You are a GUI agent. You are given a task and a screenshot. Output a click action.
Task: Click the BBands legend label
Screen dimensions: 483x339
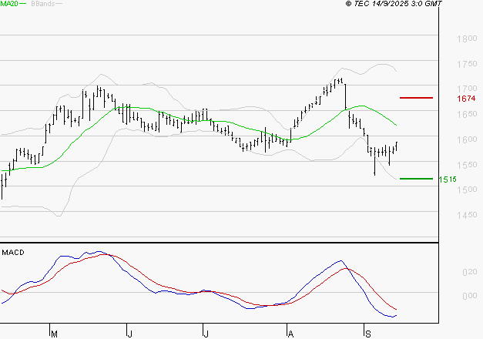point(42,4)
